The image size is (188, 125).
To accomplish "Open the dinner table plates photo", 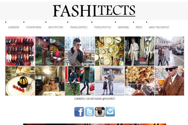I will (110, 51).
